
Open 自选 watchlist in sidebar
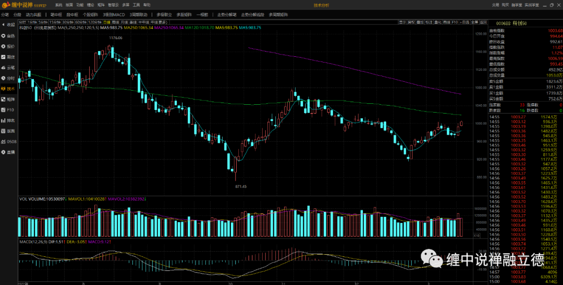(8, 36)
